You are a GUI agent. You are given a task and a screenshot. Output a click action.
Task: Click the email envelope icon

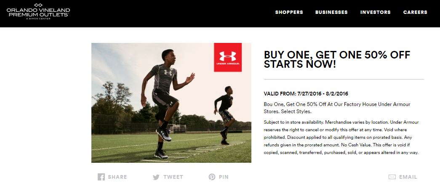[392, 177]
